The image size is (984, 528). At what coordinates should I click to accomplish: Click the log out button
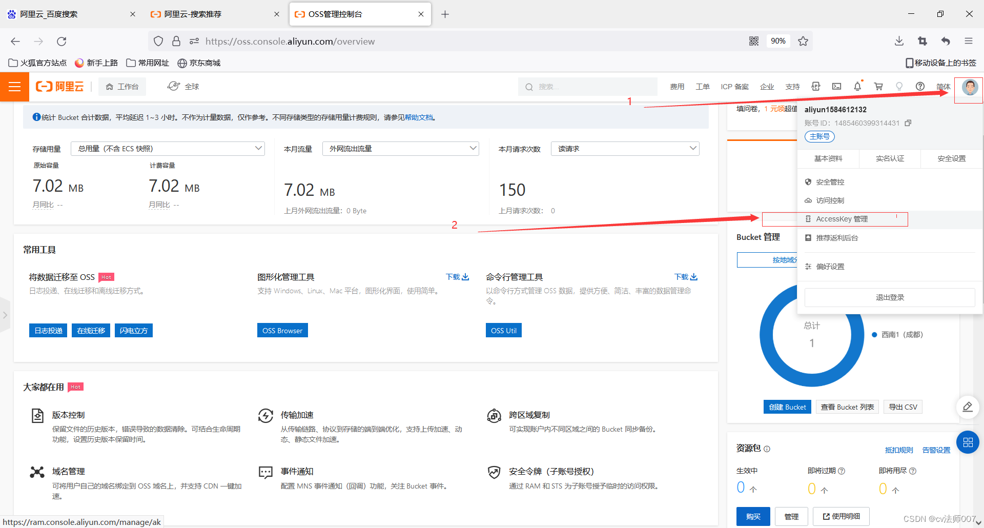pos(890,297)
